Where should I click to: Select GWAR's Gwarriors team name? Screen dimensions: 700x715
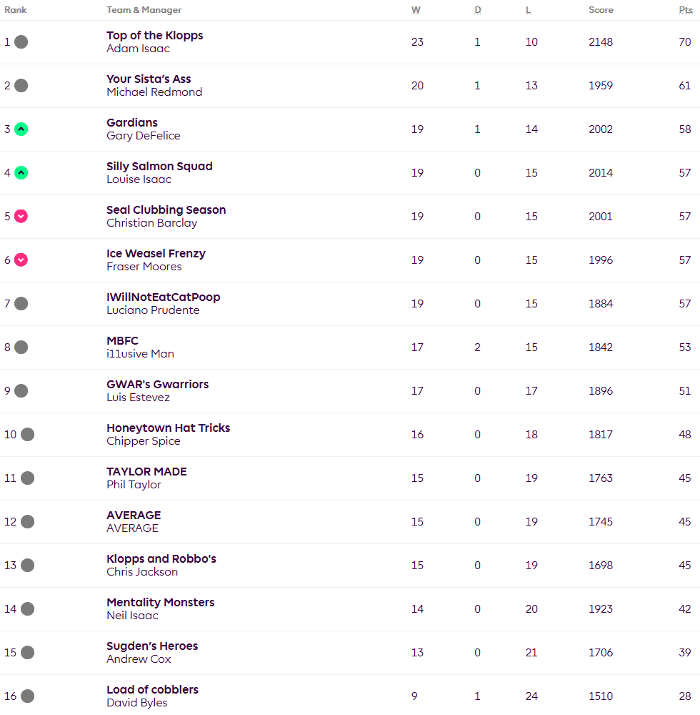pos(157,385)
